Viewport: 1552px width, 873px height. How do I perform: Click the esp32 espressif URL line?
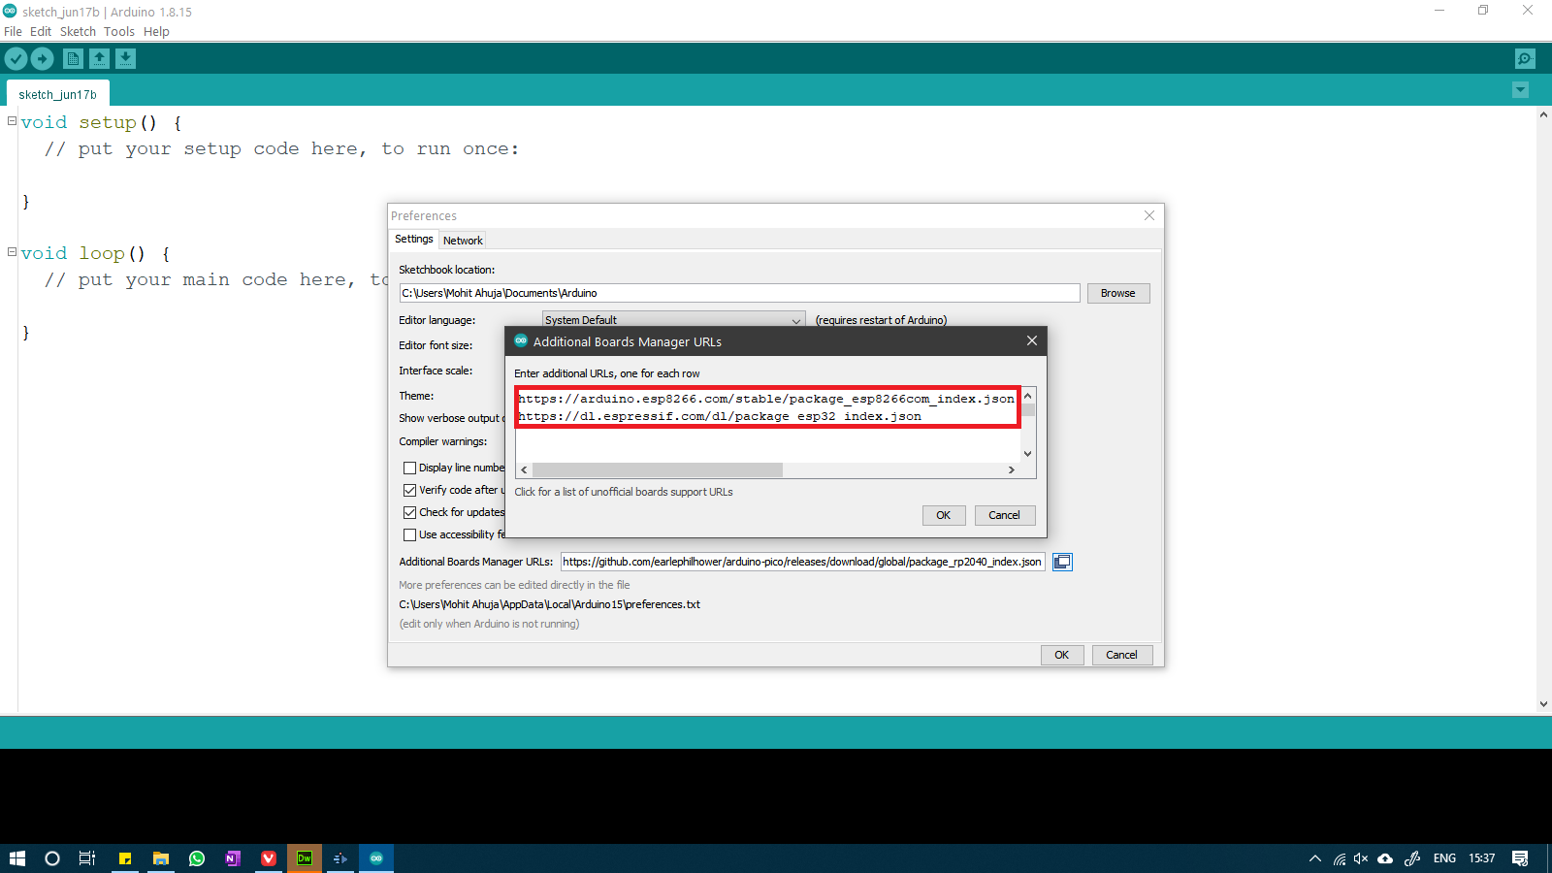[x=720, y=416]
